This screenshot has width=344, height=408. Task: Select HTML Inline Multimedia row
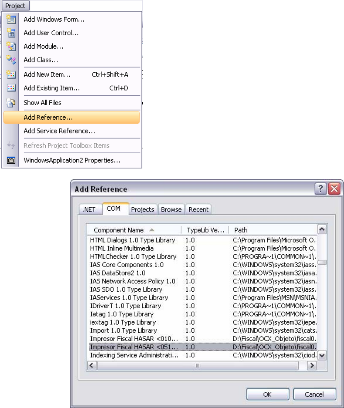click(202, 248)
